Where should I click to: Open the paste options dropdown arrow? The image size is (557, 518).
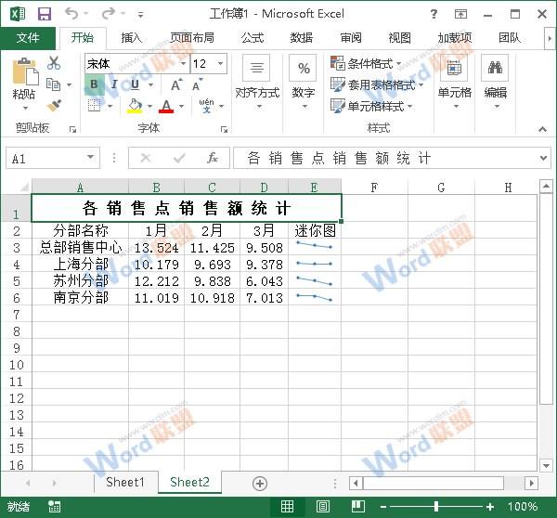pyautogui.click(x=25, y=108)
